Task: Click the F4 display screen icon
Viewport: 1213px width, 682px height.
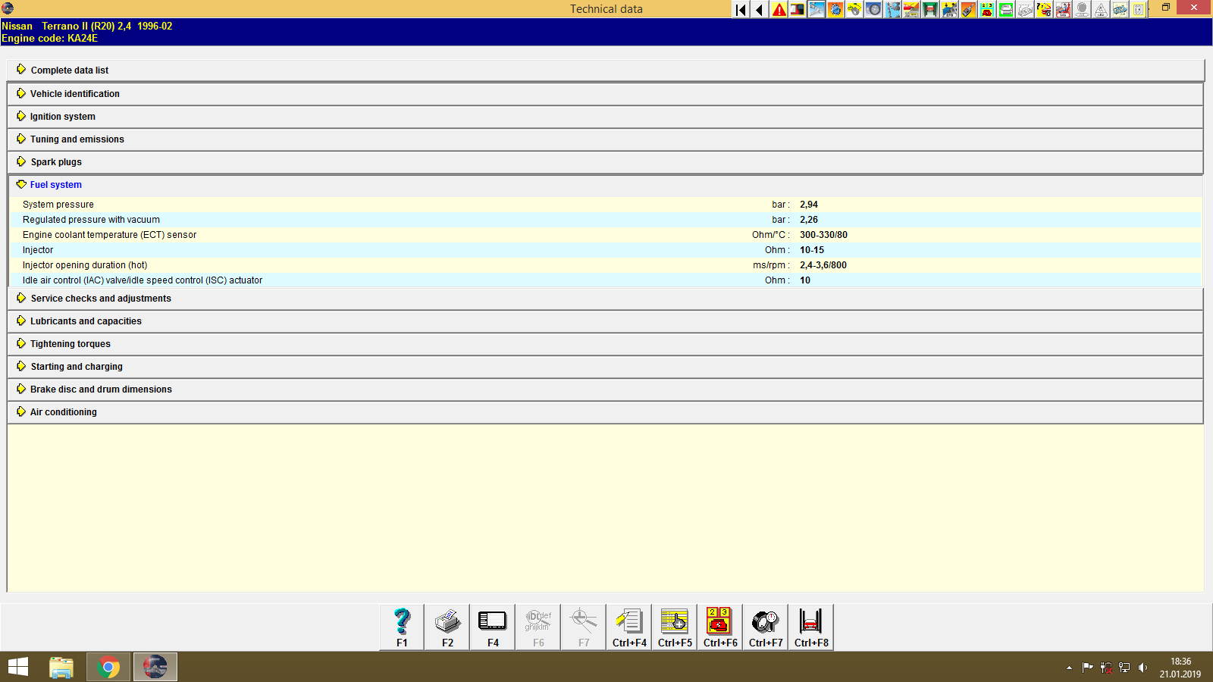Action: 492,626
